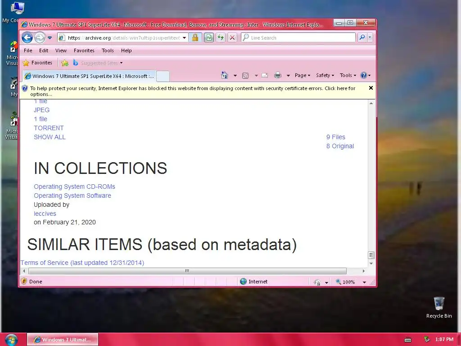Click the Print icon
This screenshot has width=461, height=346.
point(277,76)
